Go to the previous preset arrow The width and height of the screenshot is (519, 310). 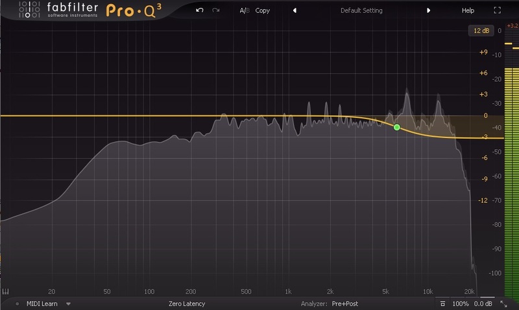[295, 10]
